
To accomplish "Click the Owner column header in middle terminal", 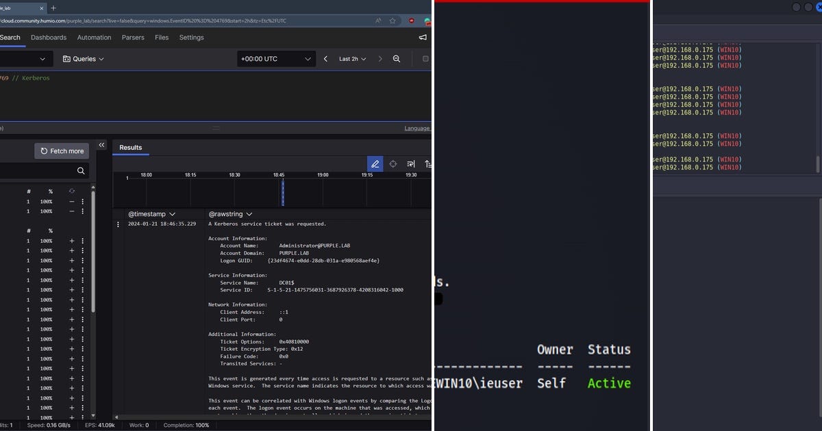I will [555, 350].
